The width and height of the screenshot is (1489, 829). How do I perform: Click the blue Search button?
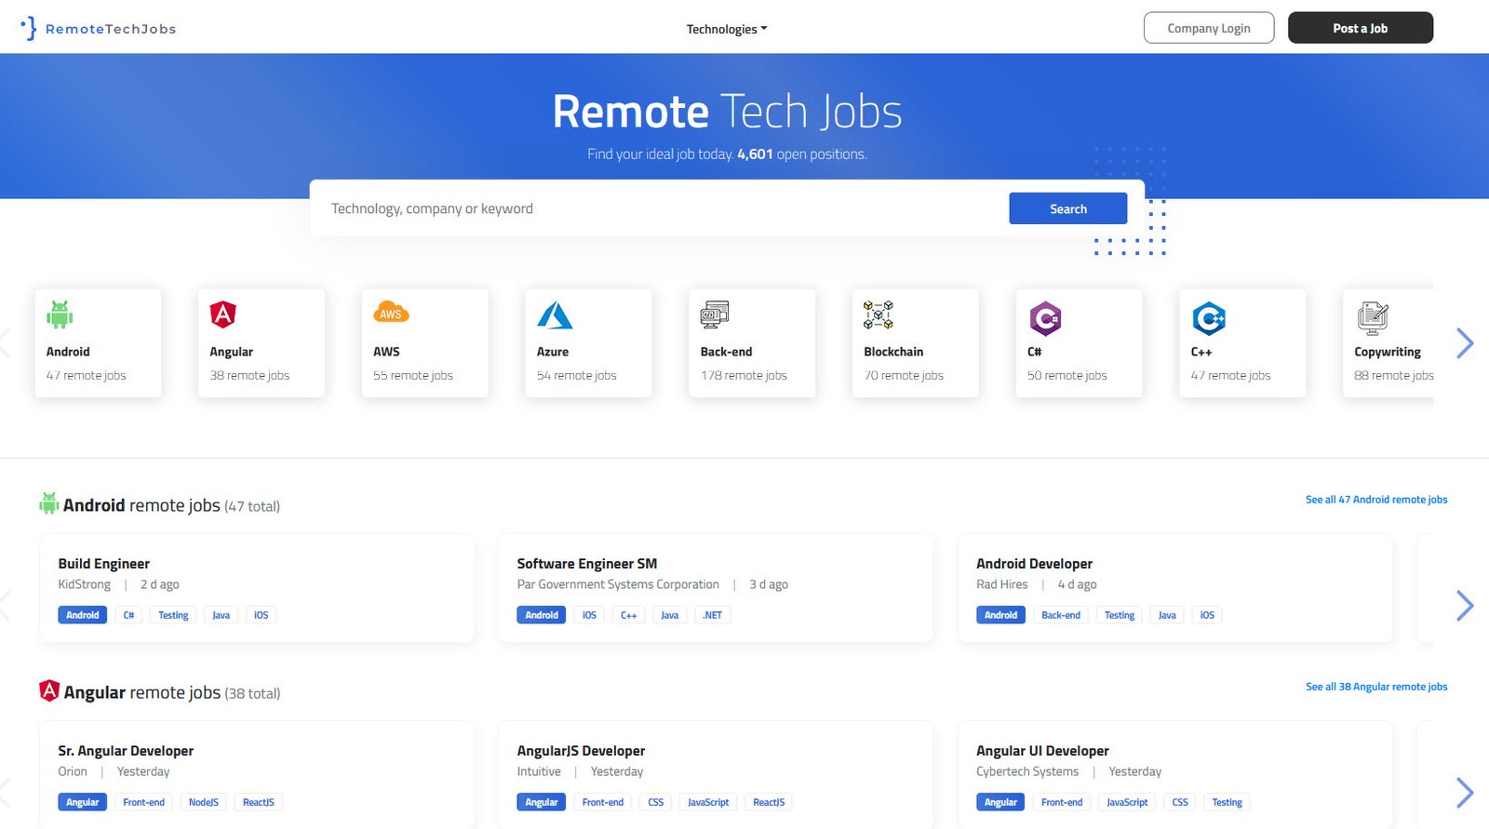[x=1067, y=208]
